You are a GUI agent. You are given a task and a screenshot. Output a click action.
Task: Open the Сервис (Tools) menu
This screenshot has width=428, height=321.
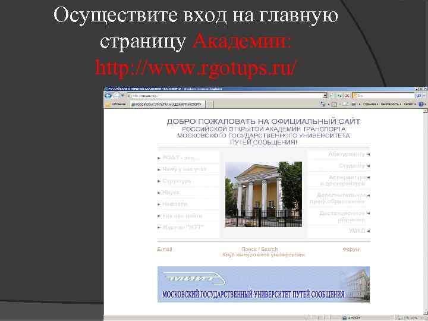click(410, 104)
